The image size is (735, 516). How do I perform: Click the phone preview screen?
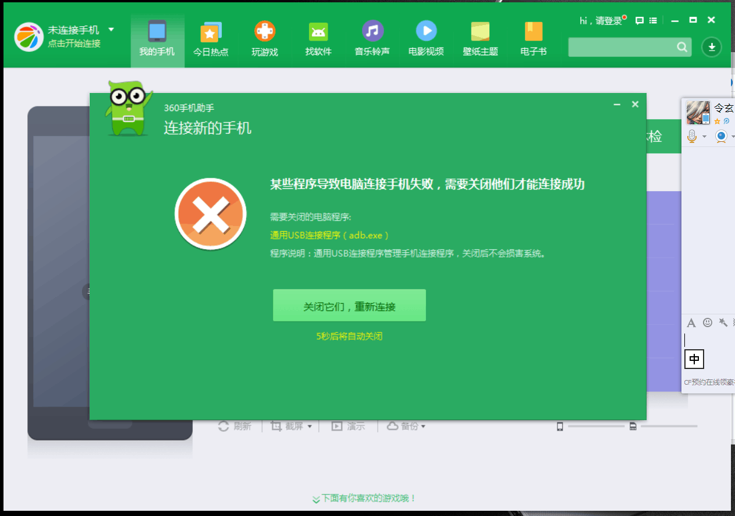pos(61,271)
